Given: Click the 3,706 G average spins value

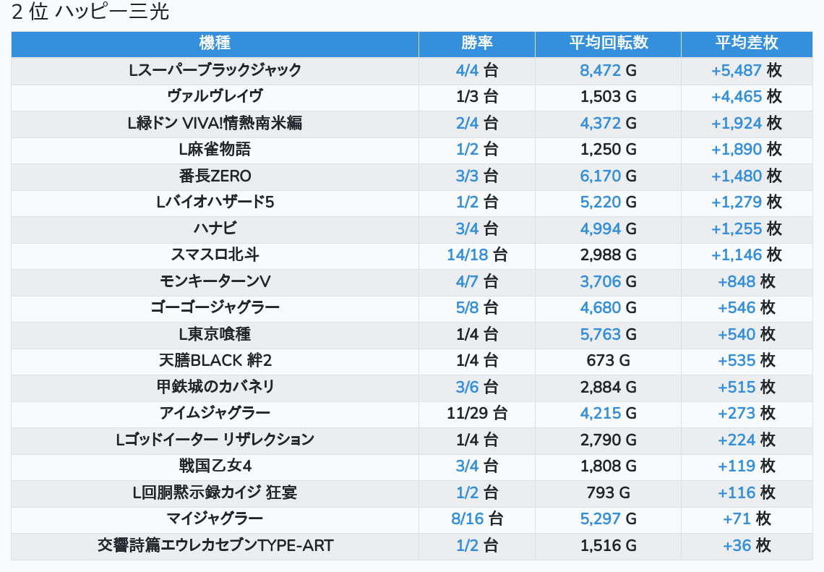Looking at the screenshot, I should [608, 281].
